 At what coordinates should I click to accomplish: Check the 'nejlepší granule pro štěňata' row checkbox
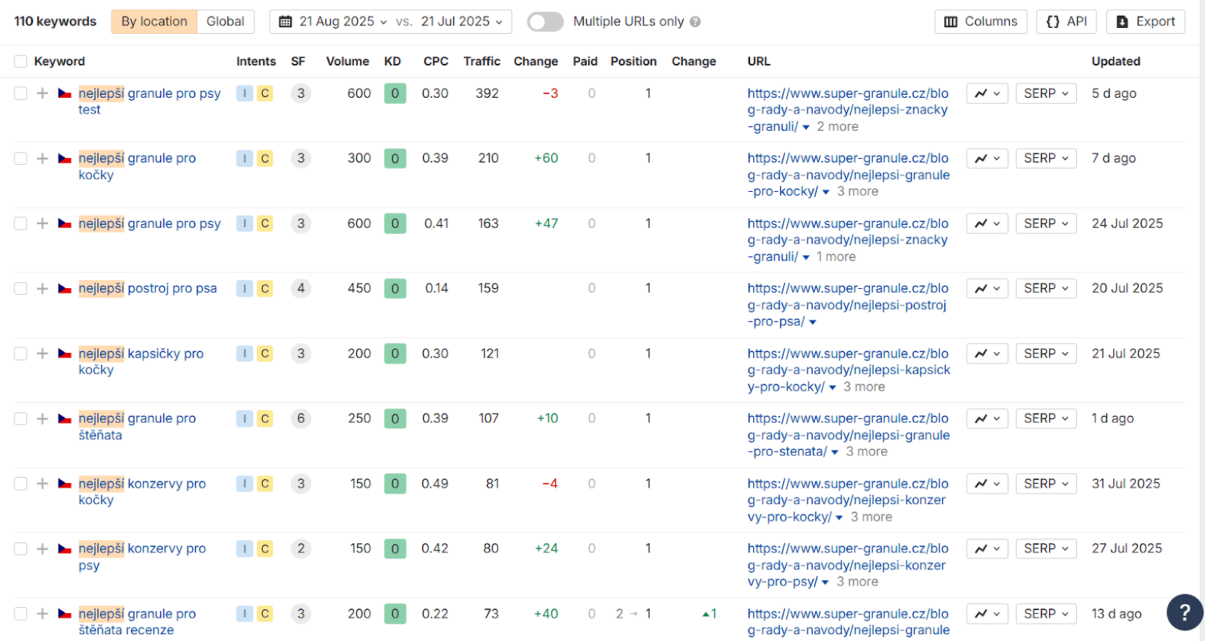[20, 418]
